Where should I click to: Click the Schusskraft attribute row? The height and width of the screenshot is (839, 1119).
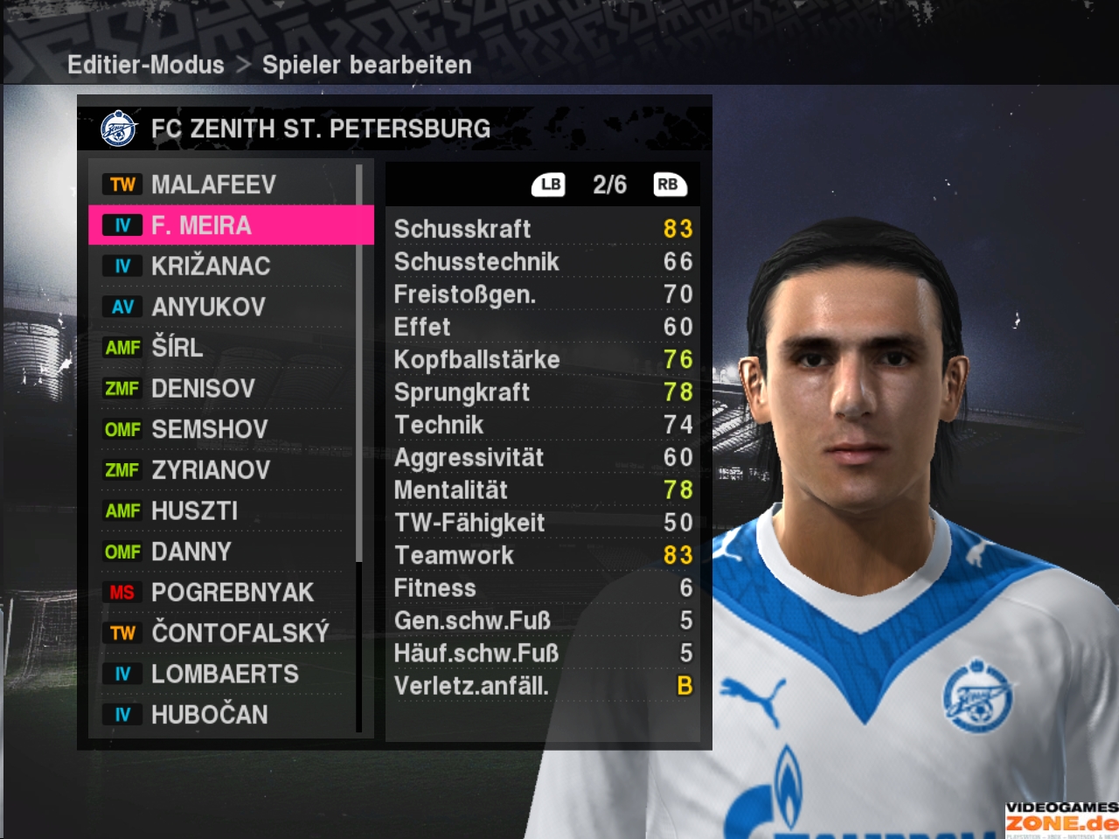click(x=543, y=229)
